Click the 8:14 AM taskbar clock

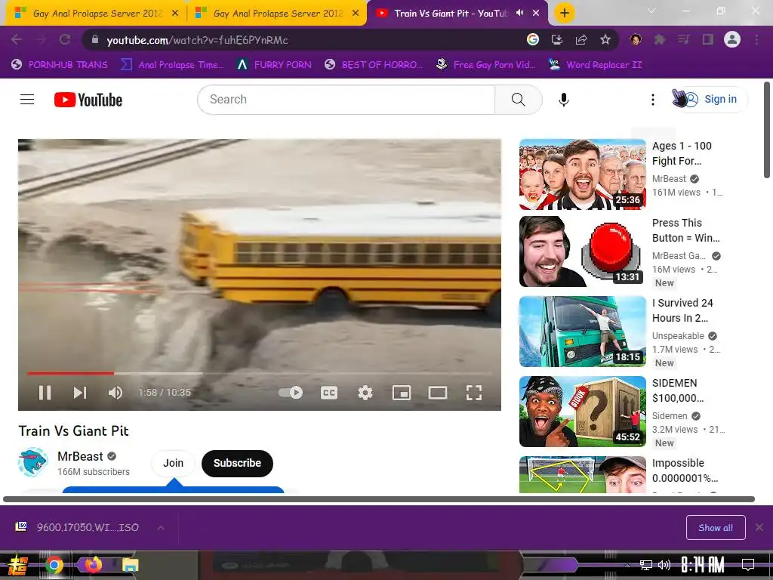703,564
